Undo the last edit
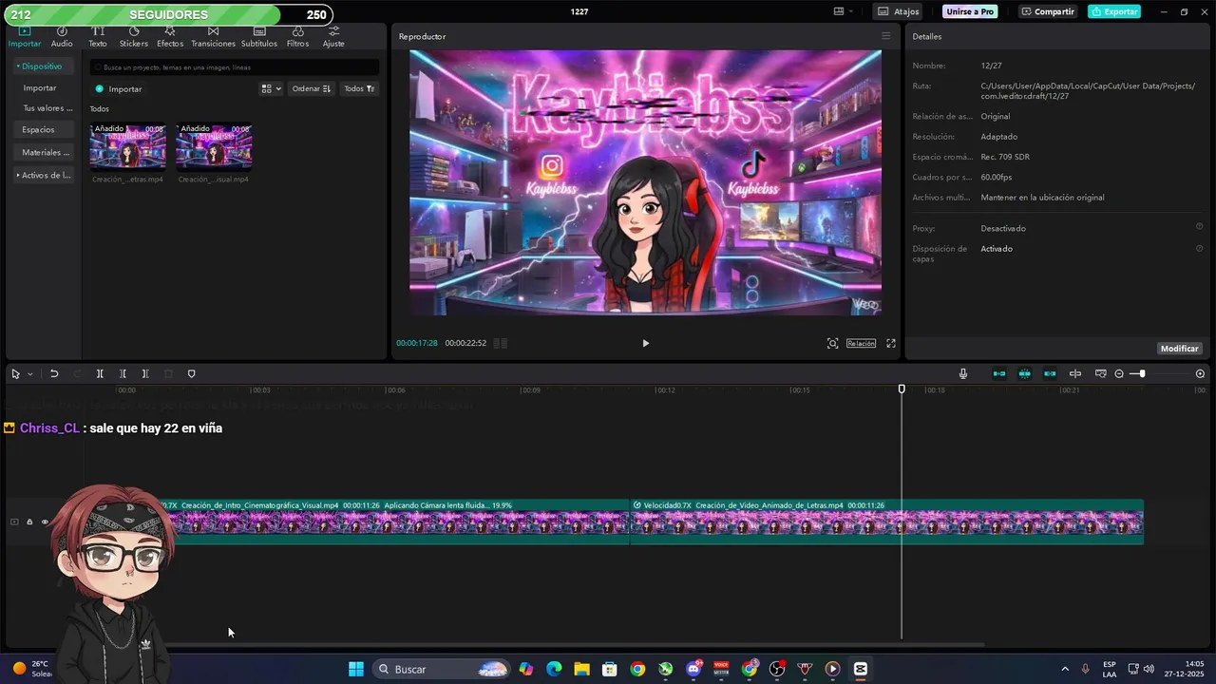 point(54,374)
